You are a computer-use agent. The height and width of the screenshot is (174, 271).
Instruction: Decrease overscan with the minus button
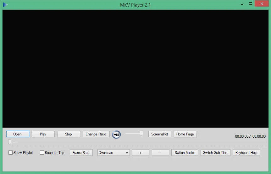pos(160,153)
